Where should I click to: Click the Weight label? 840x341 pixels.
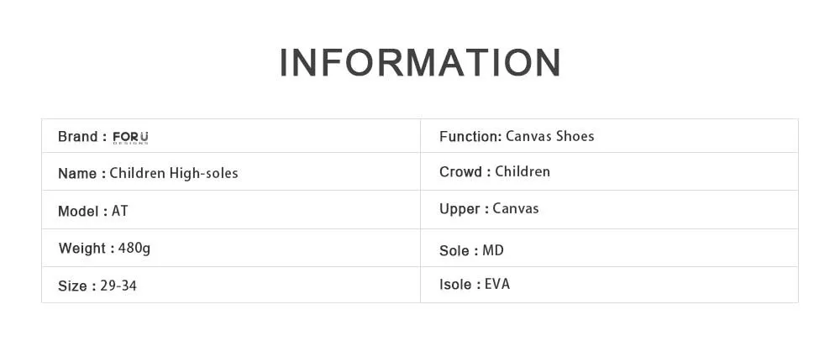coord(81,249)
